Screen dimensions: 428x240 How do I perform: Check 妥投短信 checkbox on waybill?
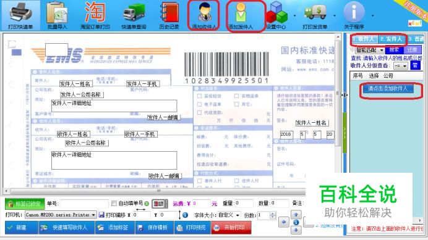click(x=199, y=96)
